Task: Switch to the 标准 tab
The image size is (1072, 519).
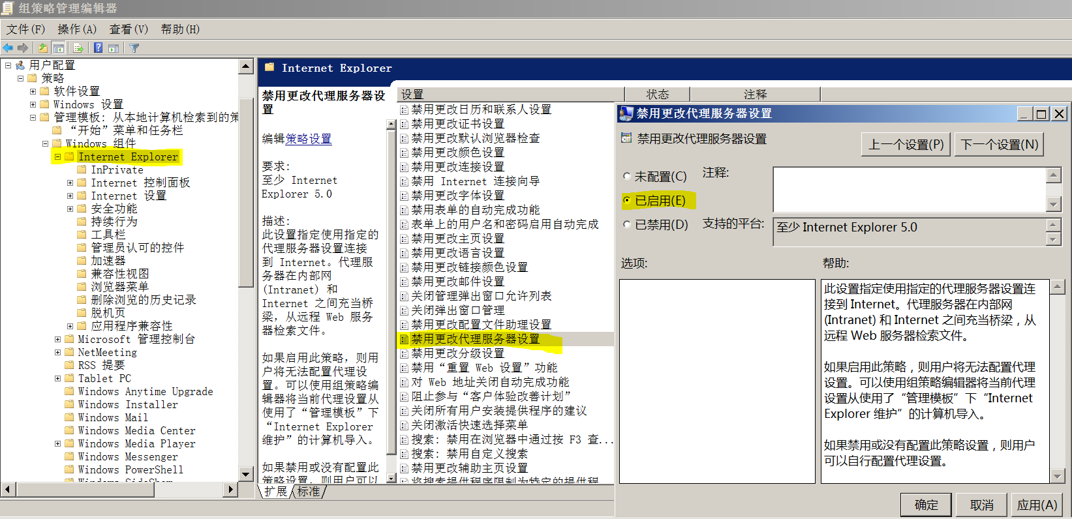Action: click(x=309, y=492)
